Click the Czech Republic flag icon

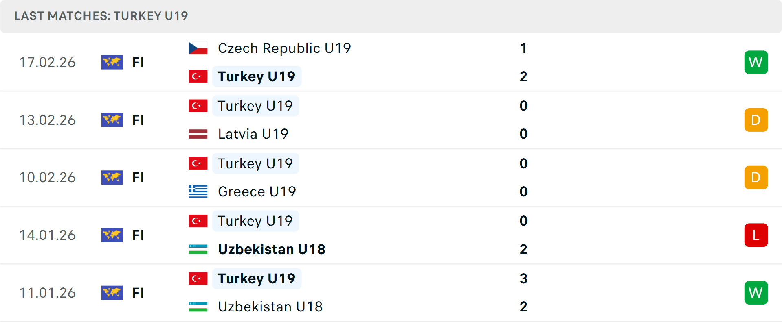(x=198, y=48)
